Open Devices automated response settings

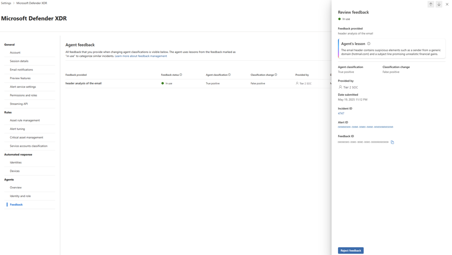click(15, 171)
